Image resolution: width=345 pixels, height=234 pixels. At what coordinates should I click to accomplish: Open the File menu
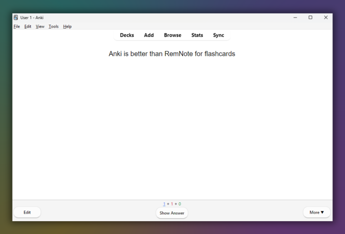17,26
